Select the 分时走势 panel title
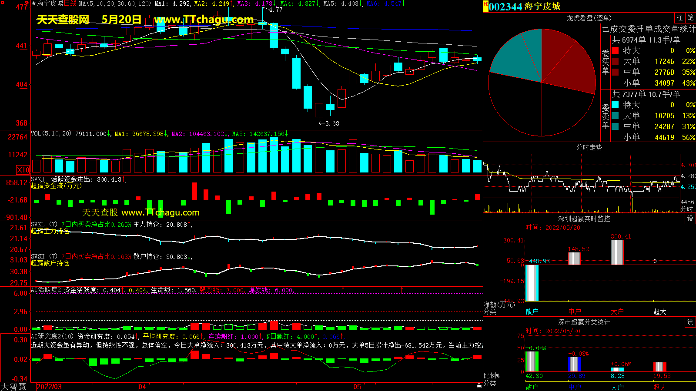Viewport: 696px width, 391px height. point(589,148)
